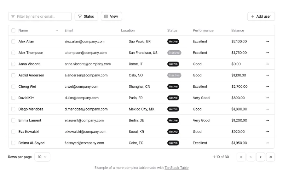Click the Add user button
This screenshot has height=177, width=283.
pos(261,16)
